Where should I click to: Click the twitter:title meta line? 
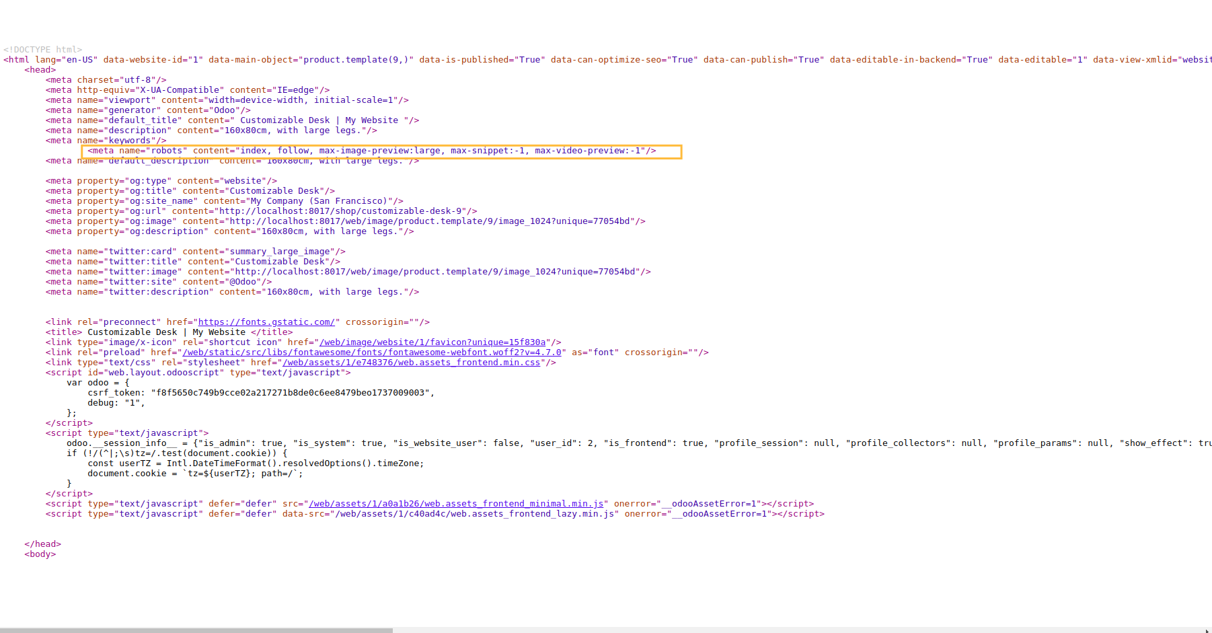tap(193, 262)
